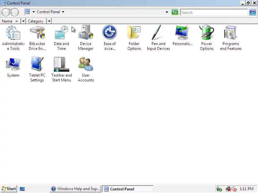Click the Control Panel breadcrumb text

coord(48,12)
